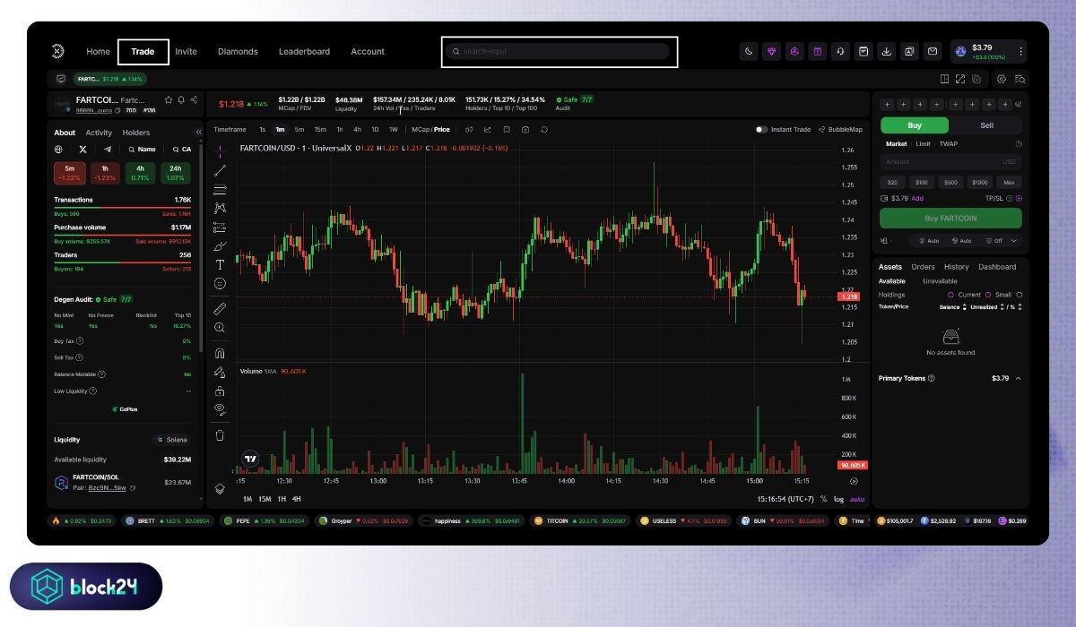Enable magnet mode on chart
The width and height of the screenshot is (1076, 627).
tap(220, 352)
